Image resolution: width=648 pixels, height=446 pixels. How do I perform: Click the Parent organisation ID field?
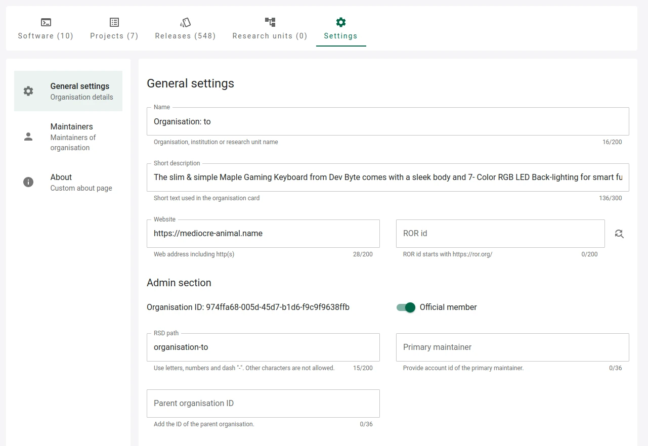(263, 404)
